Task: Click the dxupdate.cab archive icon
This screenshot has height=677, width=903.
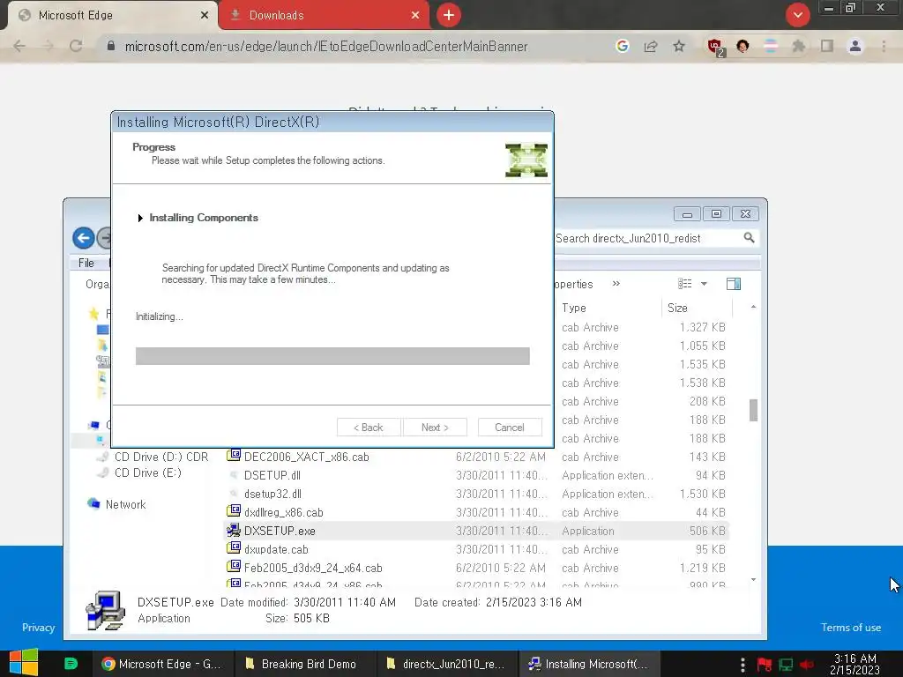Action: [233, 548]
